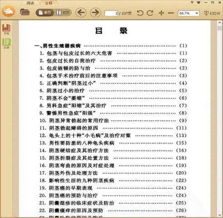Select the 注释 tab
This screenshot has height=218, width=223.
click(x=48, y=3)
